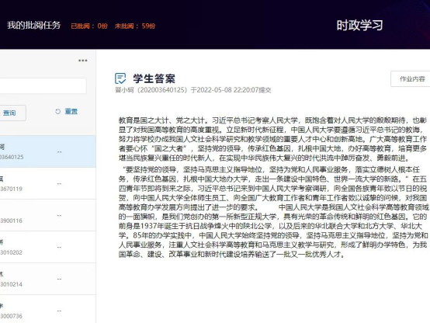Click the score placeholder -- in row 3670119
The width and height of the screenshot is (430, 323).
pos(59,183)
